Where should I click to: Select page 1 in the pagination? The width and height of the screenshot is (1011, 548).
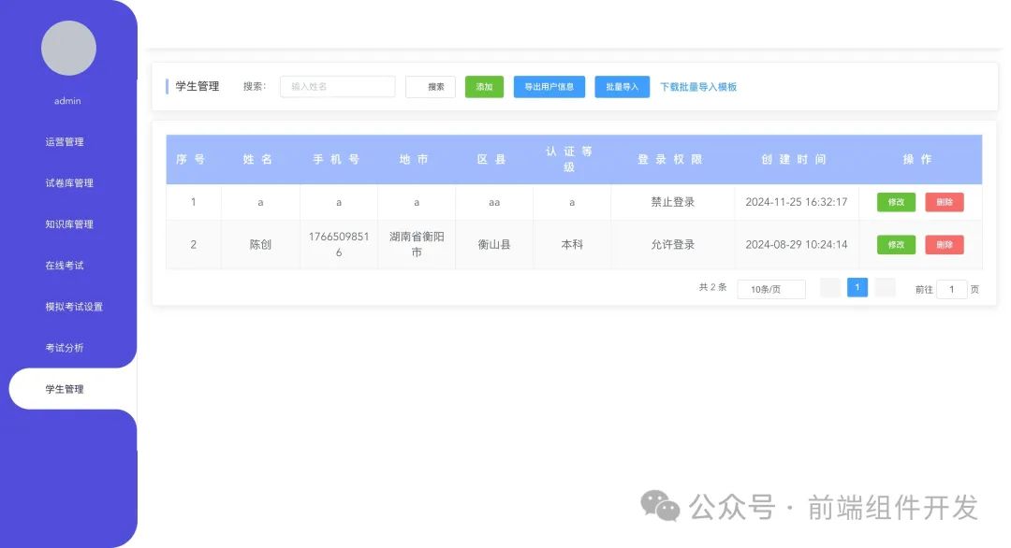[857, 288]
